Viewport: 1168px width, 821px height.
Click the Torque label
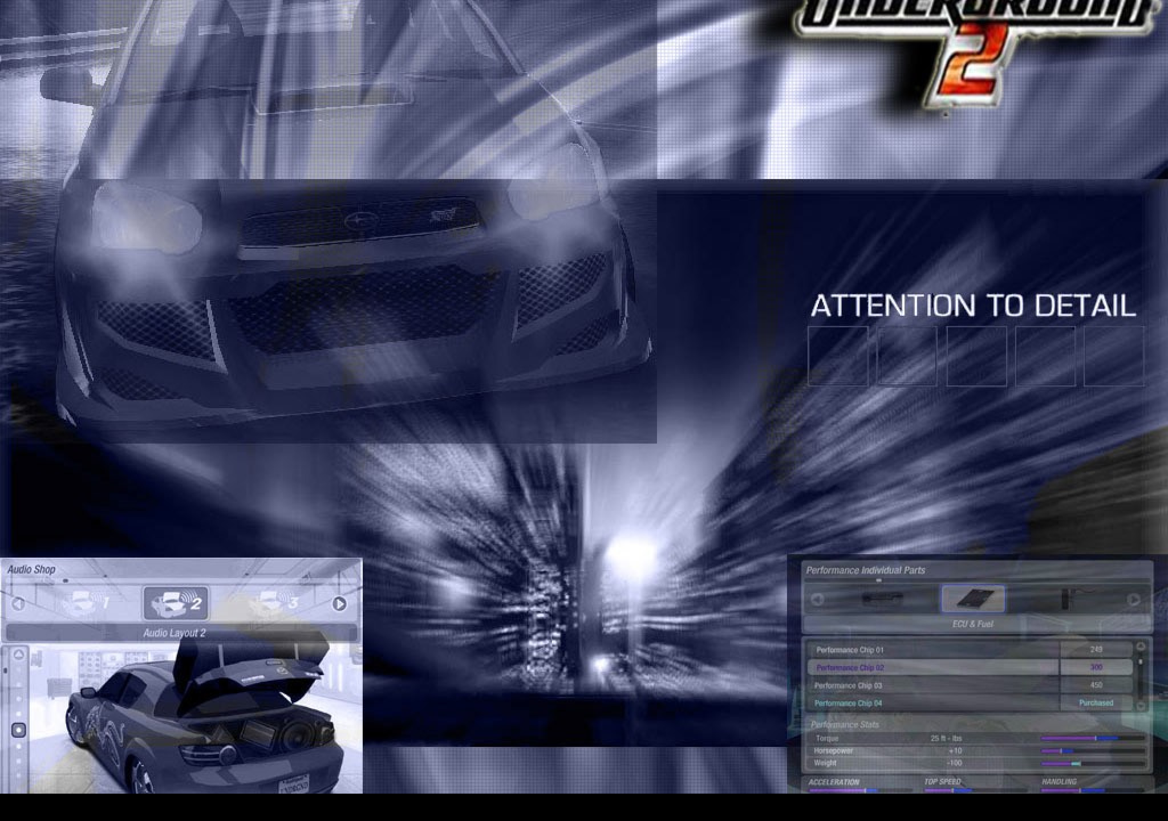click(827, 738)
